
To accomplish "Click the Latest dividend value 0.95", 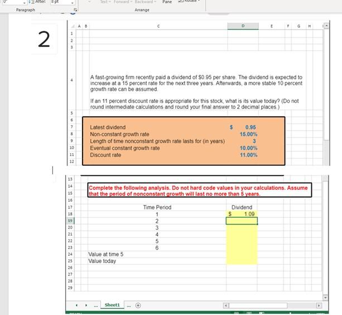I will [x=243, y=127].
